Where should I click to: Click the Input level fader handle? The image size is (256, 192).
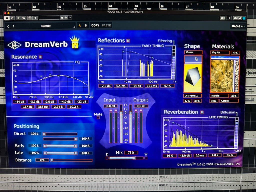click(x=121, y=113)
